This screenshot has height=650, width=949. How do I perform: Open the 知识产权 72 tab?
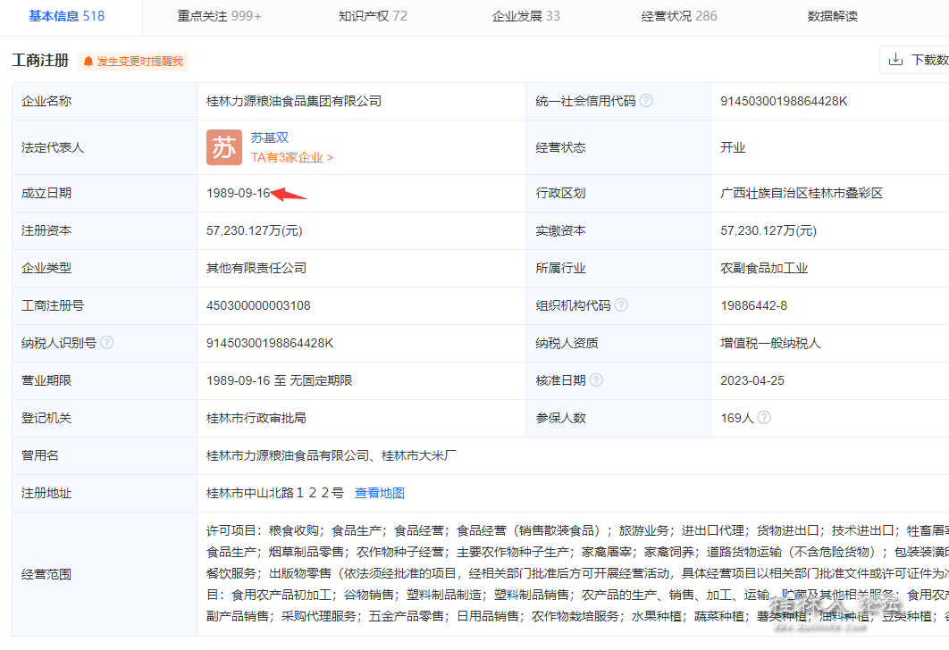point(373,16)
